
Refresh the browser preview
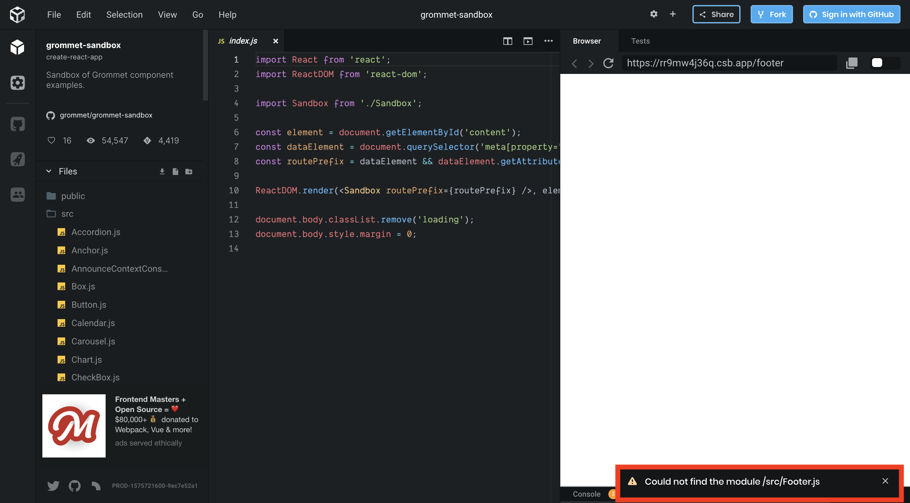pyautogui.click(x=608, y=63)
